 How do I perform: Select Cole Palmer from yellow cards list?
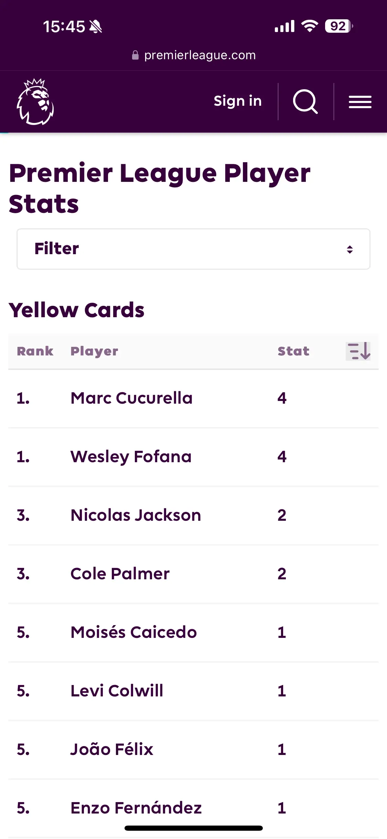[193, 574]
